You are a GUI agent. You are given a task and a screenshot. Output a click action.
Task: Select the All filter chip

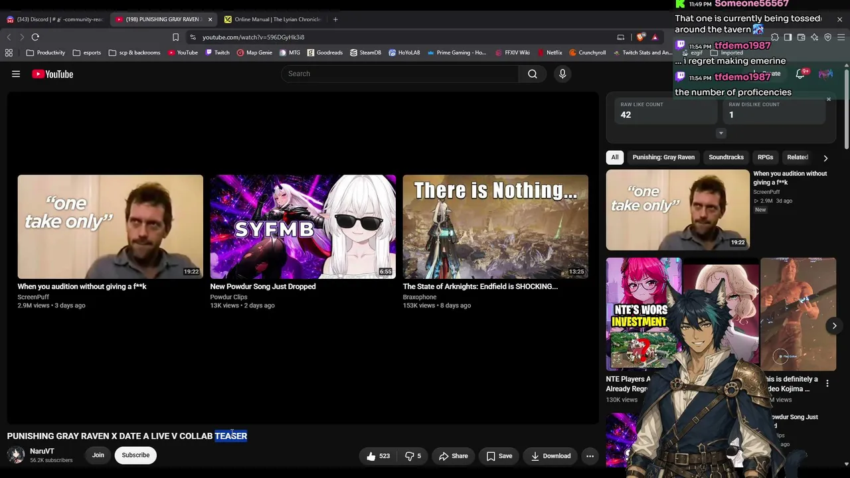tap(615, 157)
